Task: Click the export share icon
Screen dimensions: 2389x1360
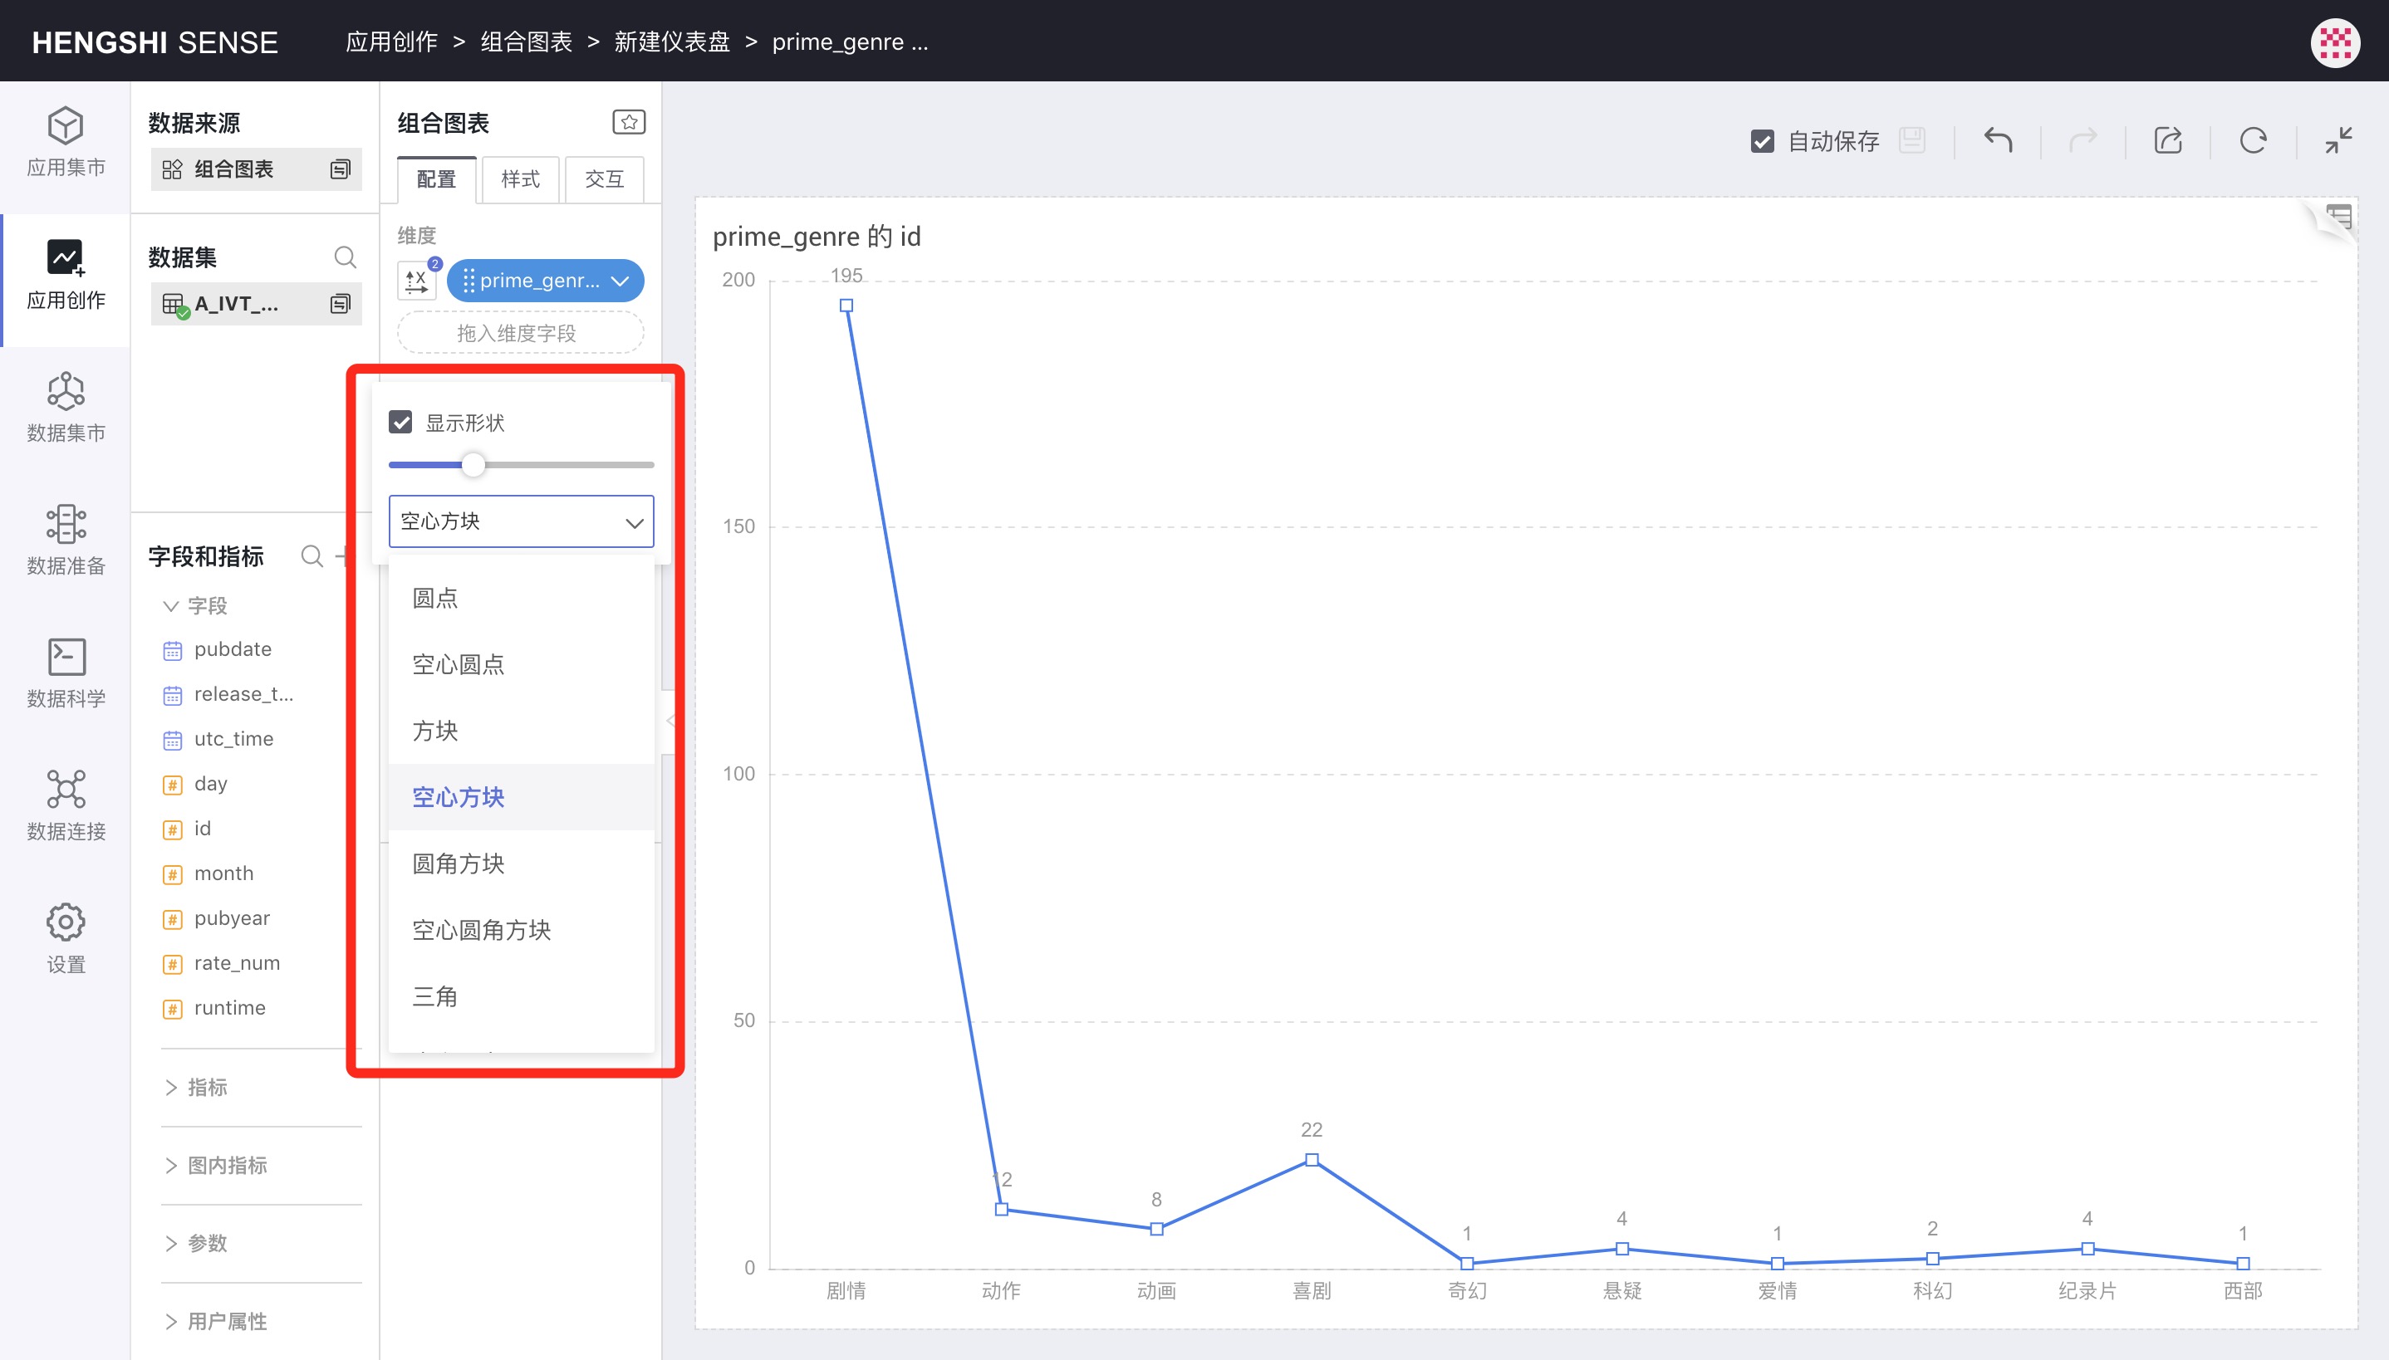Action: [2167, 140]
